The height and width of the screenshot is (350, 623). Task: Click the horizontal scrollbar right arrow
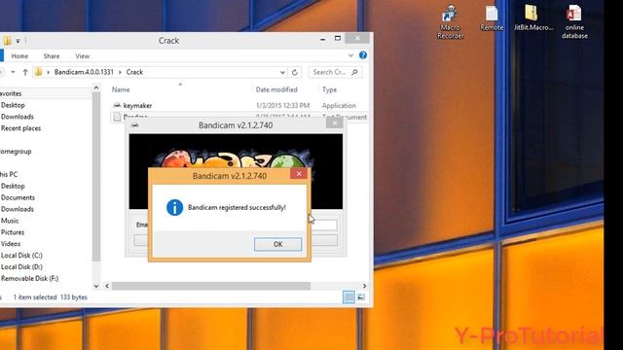[364, 286]
